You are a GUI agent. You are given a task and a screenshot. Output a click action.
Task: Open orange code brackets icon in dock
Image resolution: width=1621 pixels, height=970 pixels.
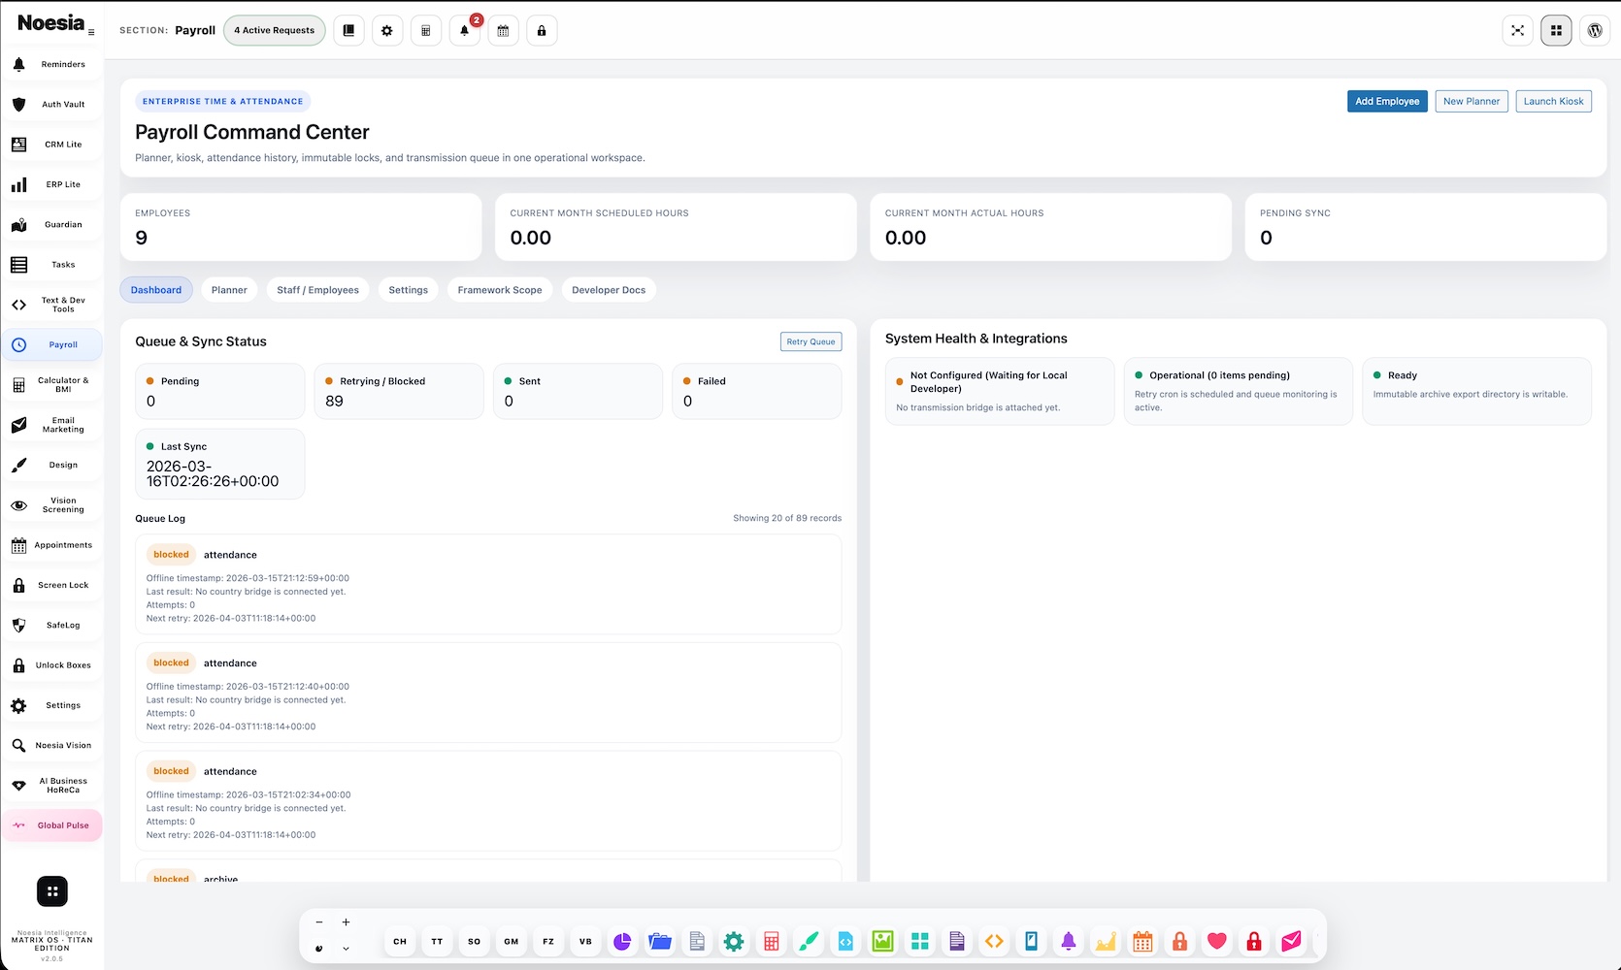994,941
